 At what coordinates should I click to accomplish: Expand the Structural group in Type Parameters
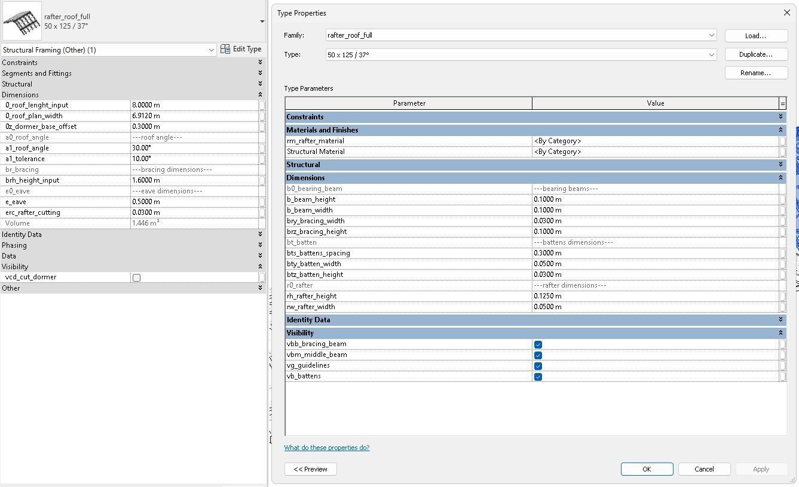(780, 165)
